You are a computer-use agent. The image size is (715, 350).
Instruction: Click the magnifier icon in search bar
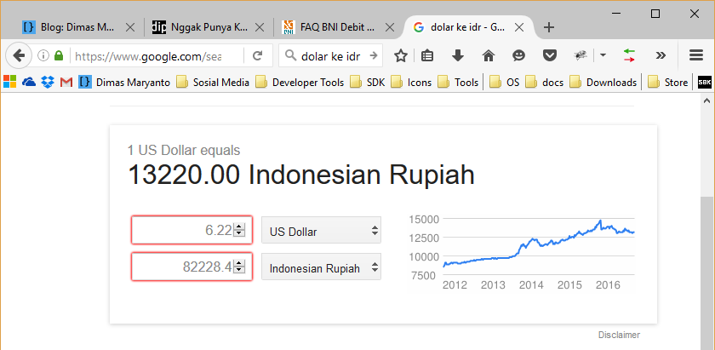point(290,55)
